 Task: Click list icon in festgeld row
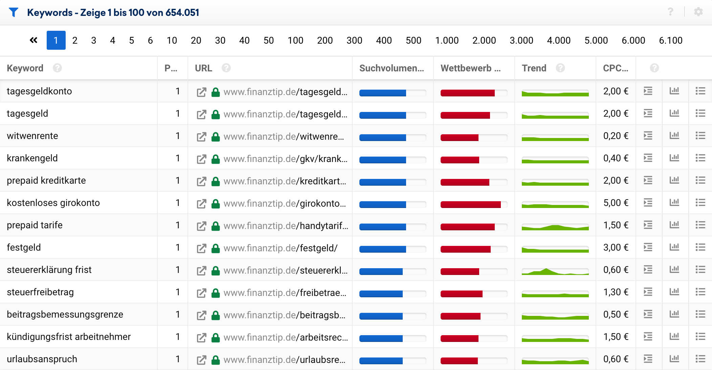coord(700,247)
